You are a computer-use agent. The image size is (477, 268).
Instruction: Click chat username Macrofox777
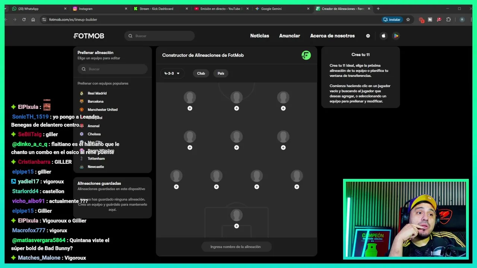click(x=29, y=230)
